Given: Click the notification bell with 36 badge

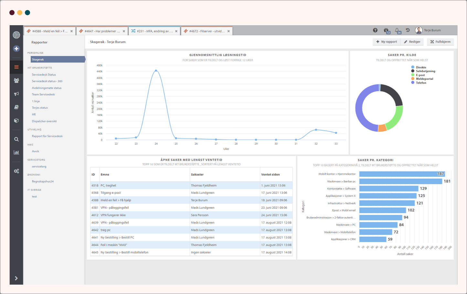Looking at the screenshot, I should tap(397, 30).
